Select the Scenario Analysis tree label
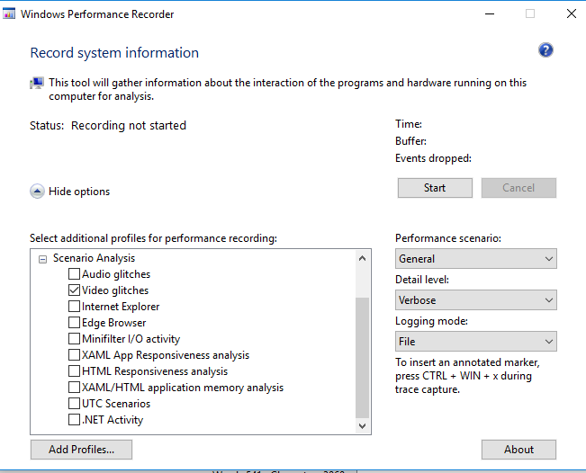This screenshot has height=473, width=586. [94, 258]
